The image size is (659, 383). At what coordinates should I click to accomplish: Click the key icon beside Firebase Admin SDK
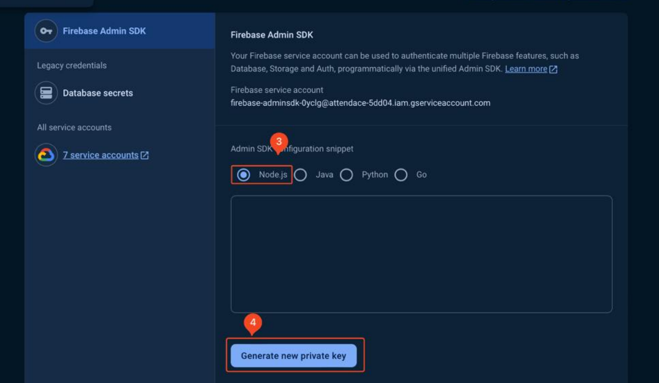(46, 31)
